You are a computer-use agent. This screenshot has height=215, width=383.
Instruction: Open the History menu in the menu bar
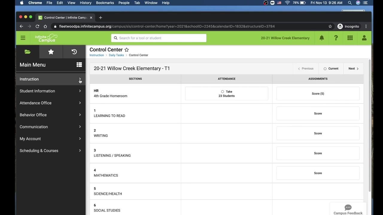coord(86,3)
